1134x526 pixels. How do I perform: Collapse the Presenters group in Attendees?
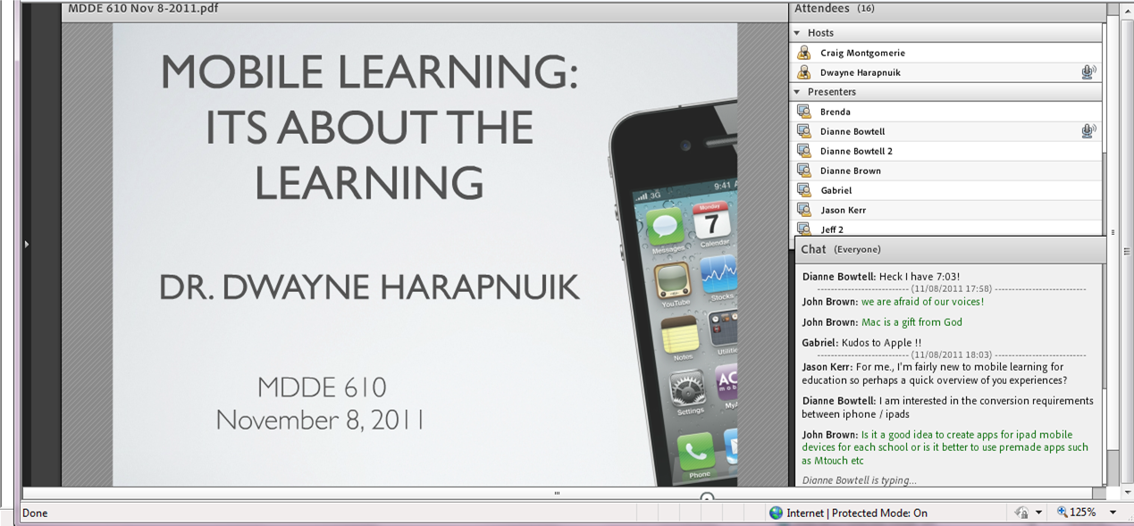[x=797, y=92]
